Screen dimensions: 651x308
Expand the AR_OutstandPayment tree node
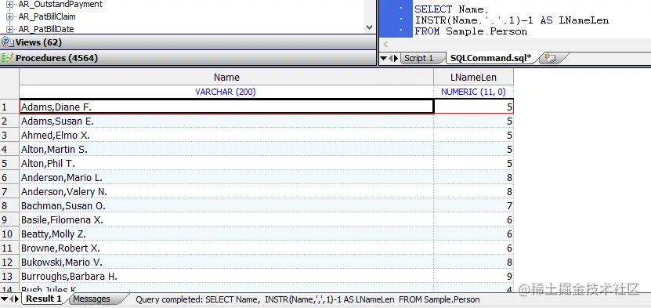pos(9,5)
